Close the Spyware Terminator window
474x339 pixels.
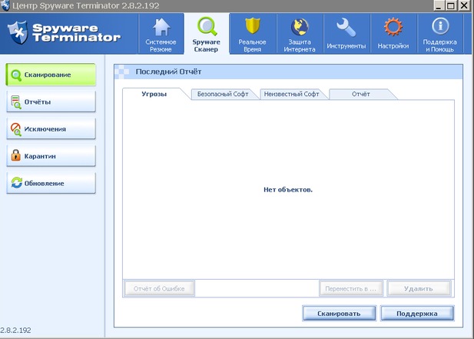tap(464, 5)
